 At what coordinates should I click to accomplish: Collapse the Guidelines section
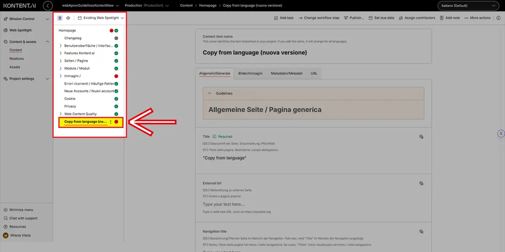pyautogui.click(x=210, y=93)
